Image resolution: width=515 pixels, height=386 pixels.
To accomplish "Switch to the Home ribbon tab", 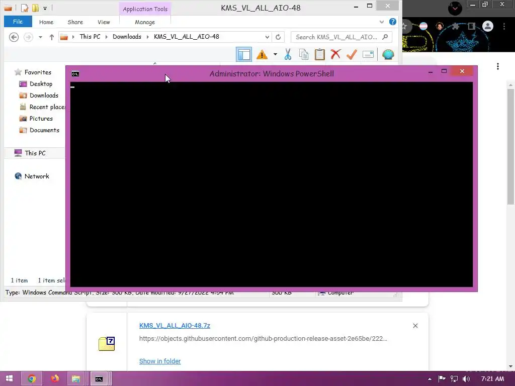I will [46, 22].
